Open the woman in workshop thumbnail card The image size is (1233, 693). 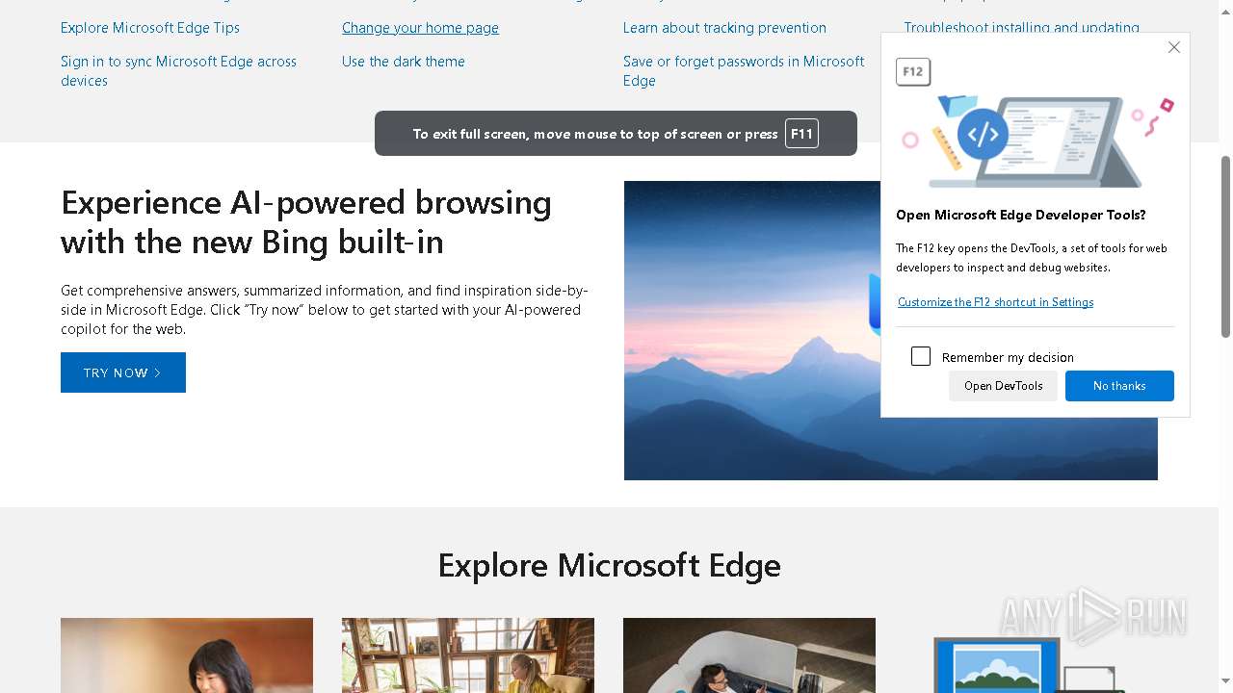tap(468, 655)
